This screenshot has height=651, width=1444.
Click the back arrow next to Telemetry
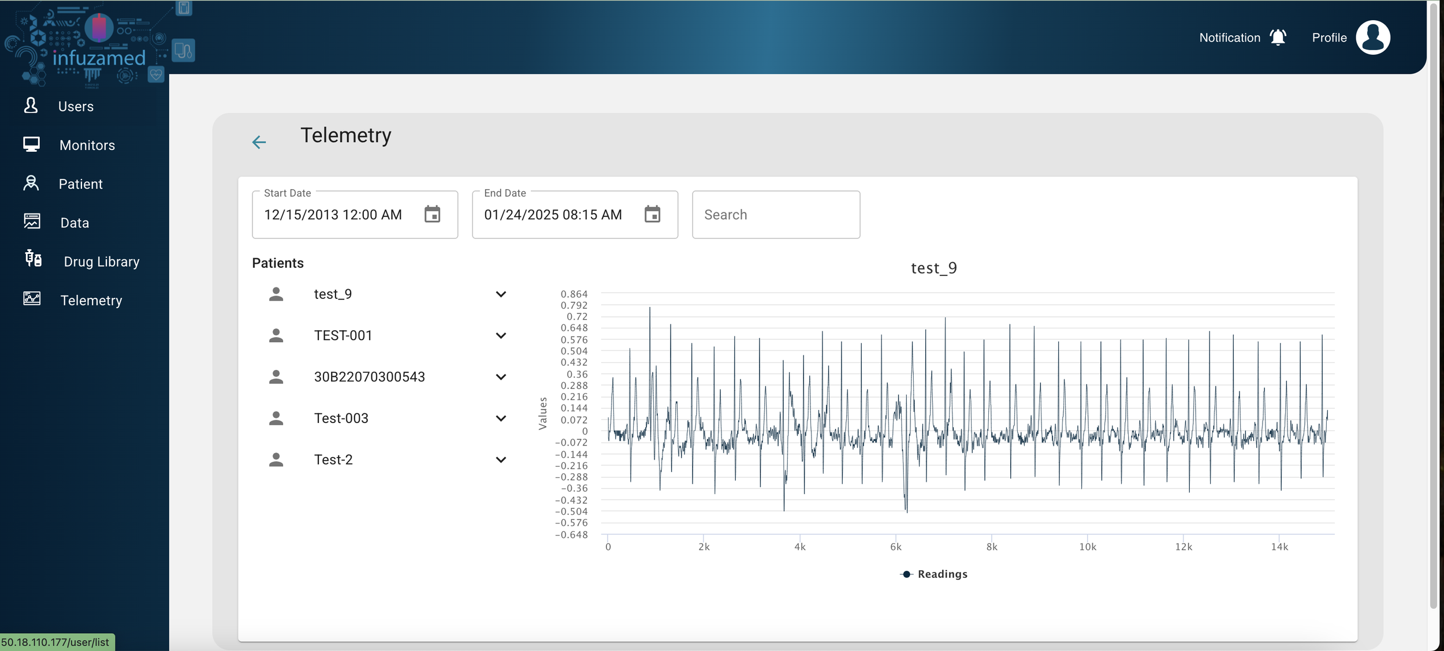pos(259,141)
